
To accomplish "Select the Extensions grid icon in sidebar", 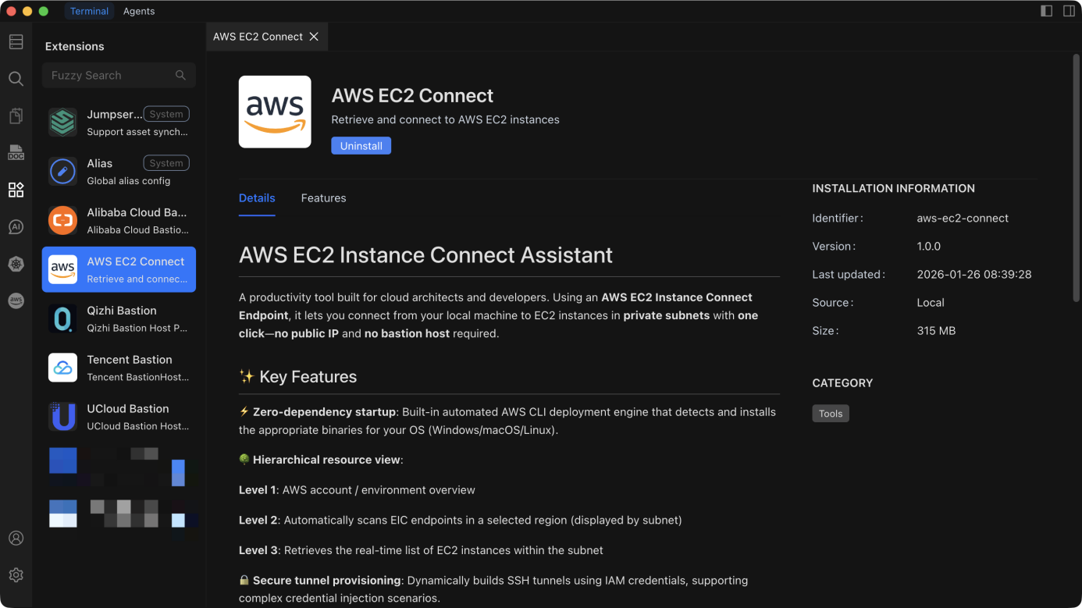I will coord(16,190).
